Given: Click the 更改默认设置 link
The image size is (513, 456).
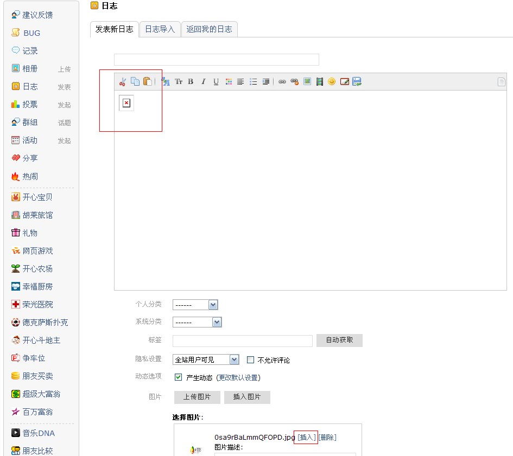Looking at the screenshot, I should (238, 377).
